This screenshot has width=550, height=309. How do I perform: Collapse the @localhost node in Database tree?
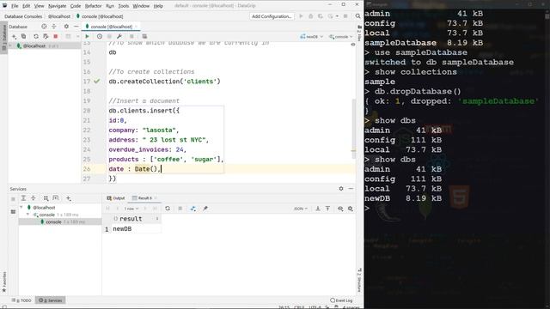(x=10, y=45)
